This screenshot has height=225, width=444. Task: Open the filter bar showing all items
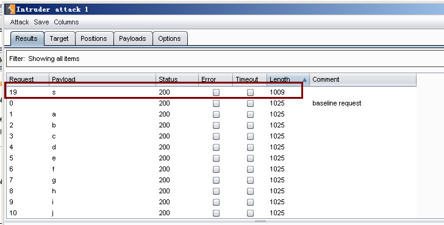point(225,59)
